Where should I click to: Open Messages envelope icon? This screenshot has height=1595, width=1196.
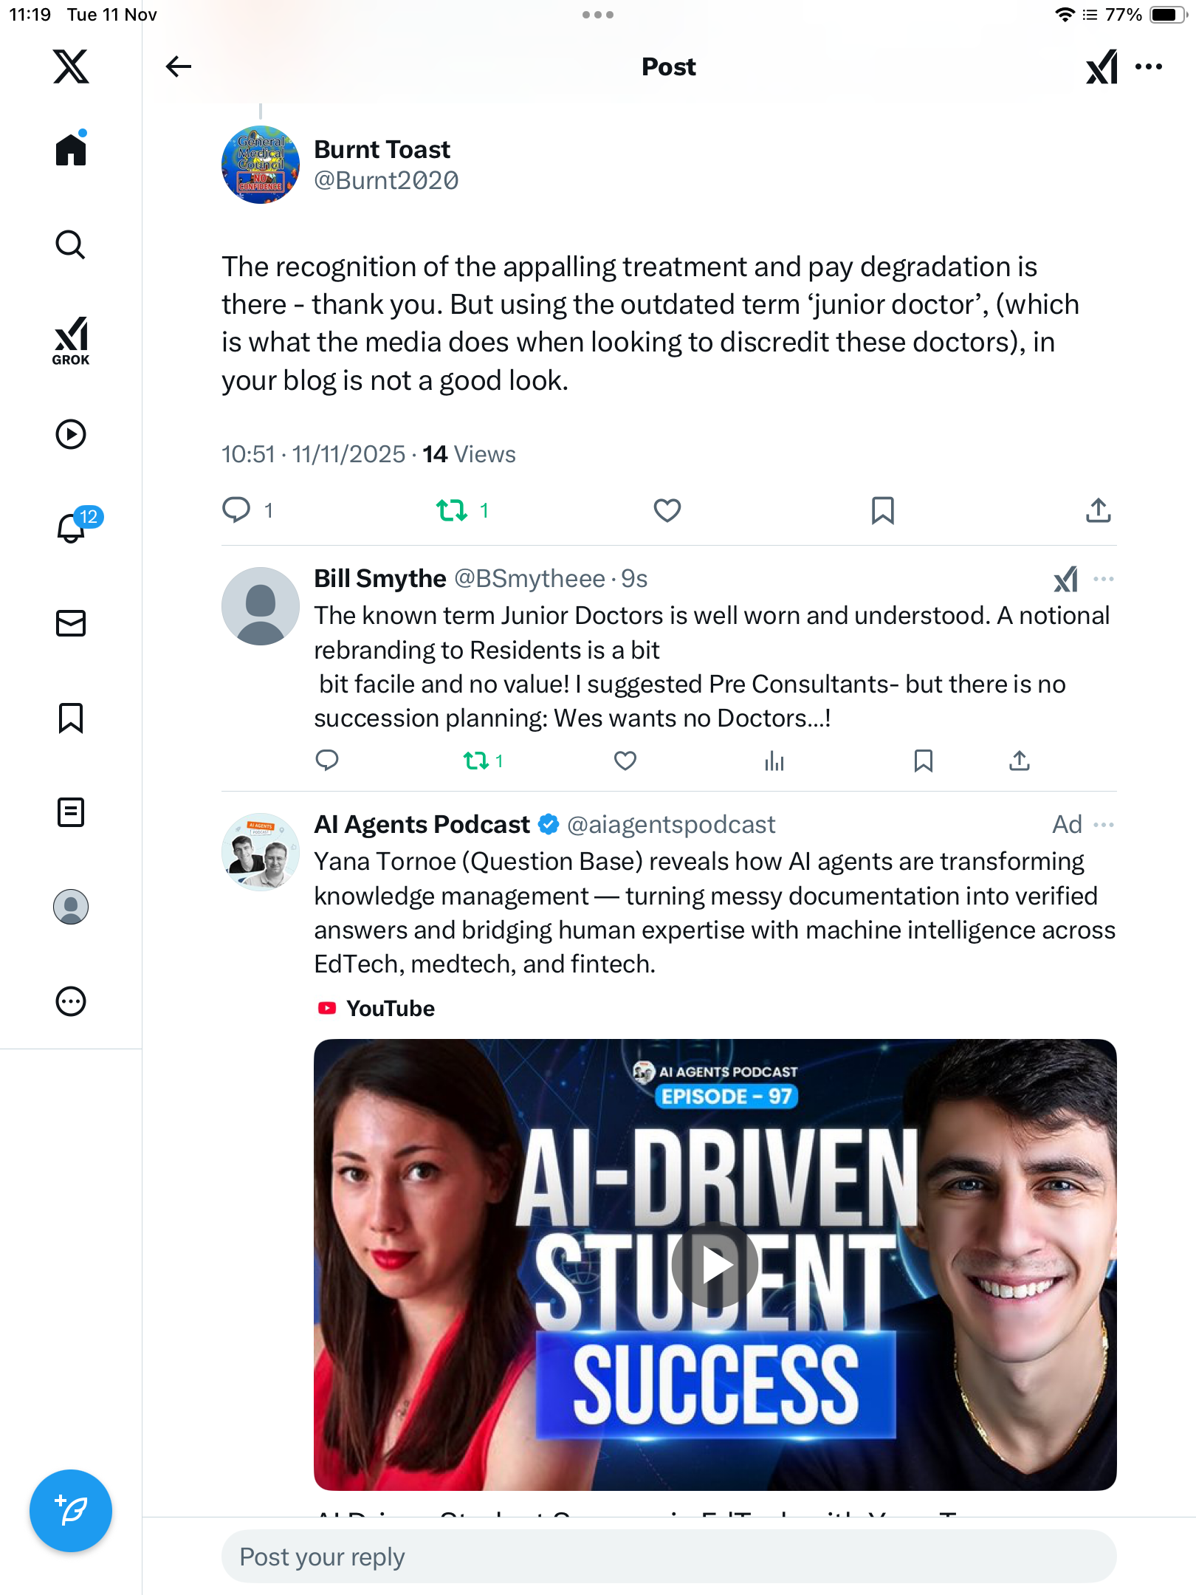coord(71,623)
